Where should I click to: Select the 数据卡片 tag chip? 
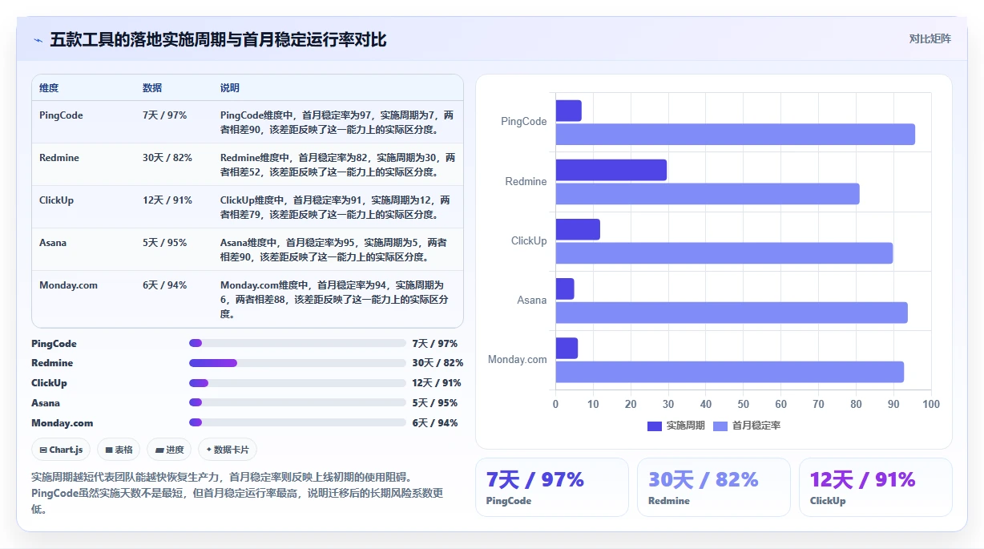click(x=228, y=450)
